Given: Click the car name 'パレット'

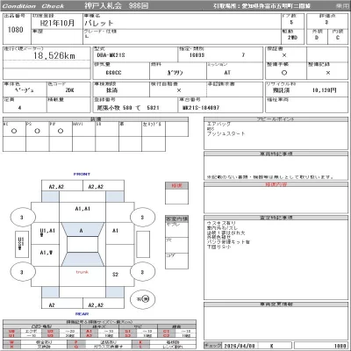Looking at the screenshot, I should [98, 23].
